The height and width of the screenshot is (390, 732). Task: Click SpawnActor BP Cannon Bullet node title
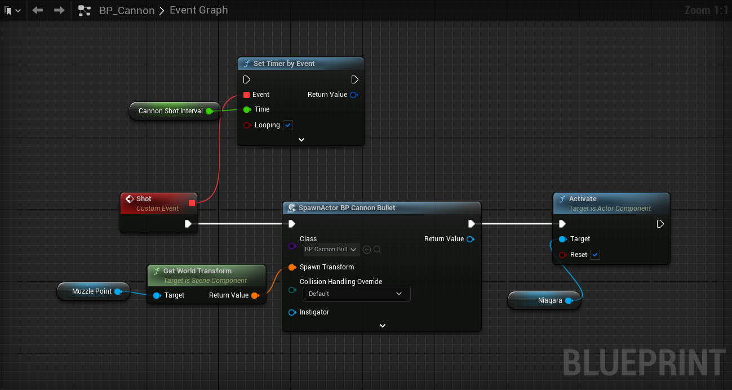coord(347,208)
